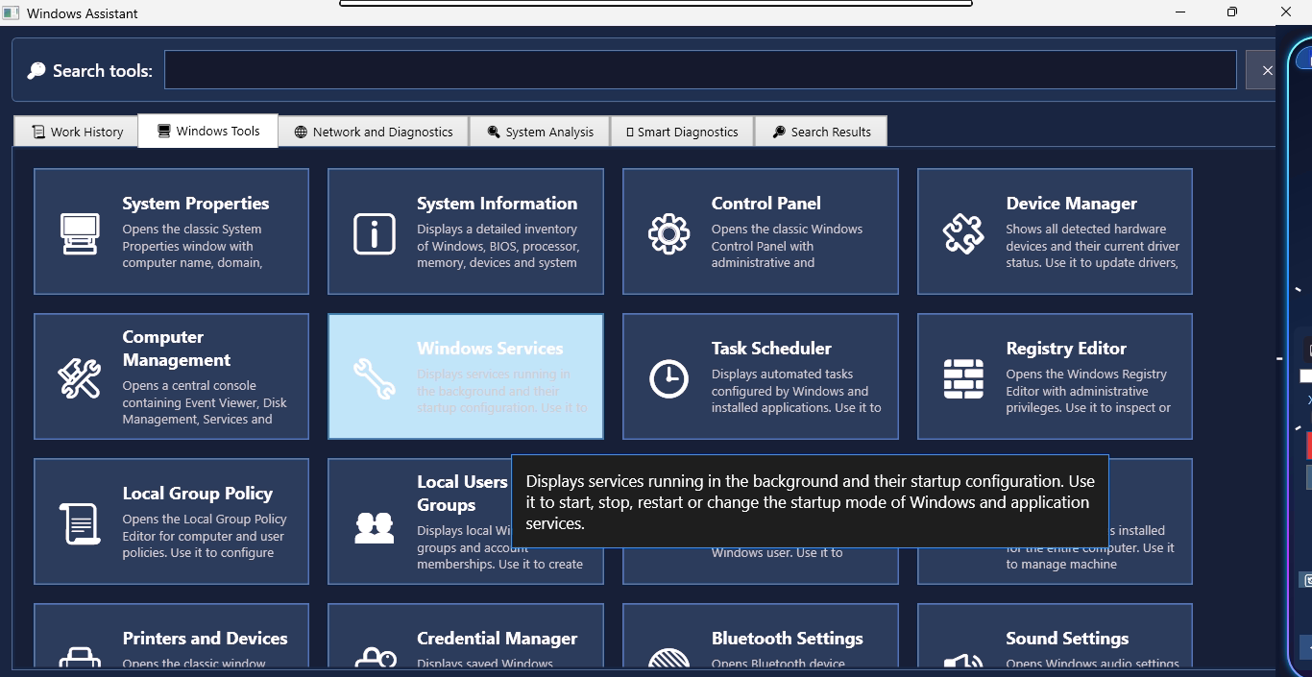Click the Control Panel gear icon

coord(668,233)
